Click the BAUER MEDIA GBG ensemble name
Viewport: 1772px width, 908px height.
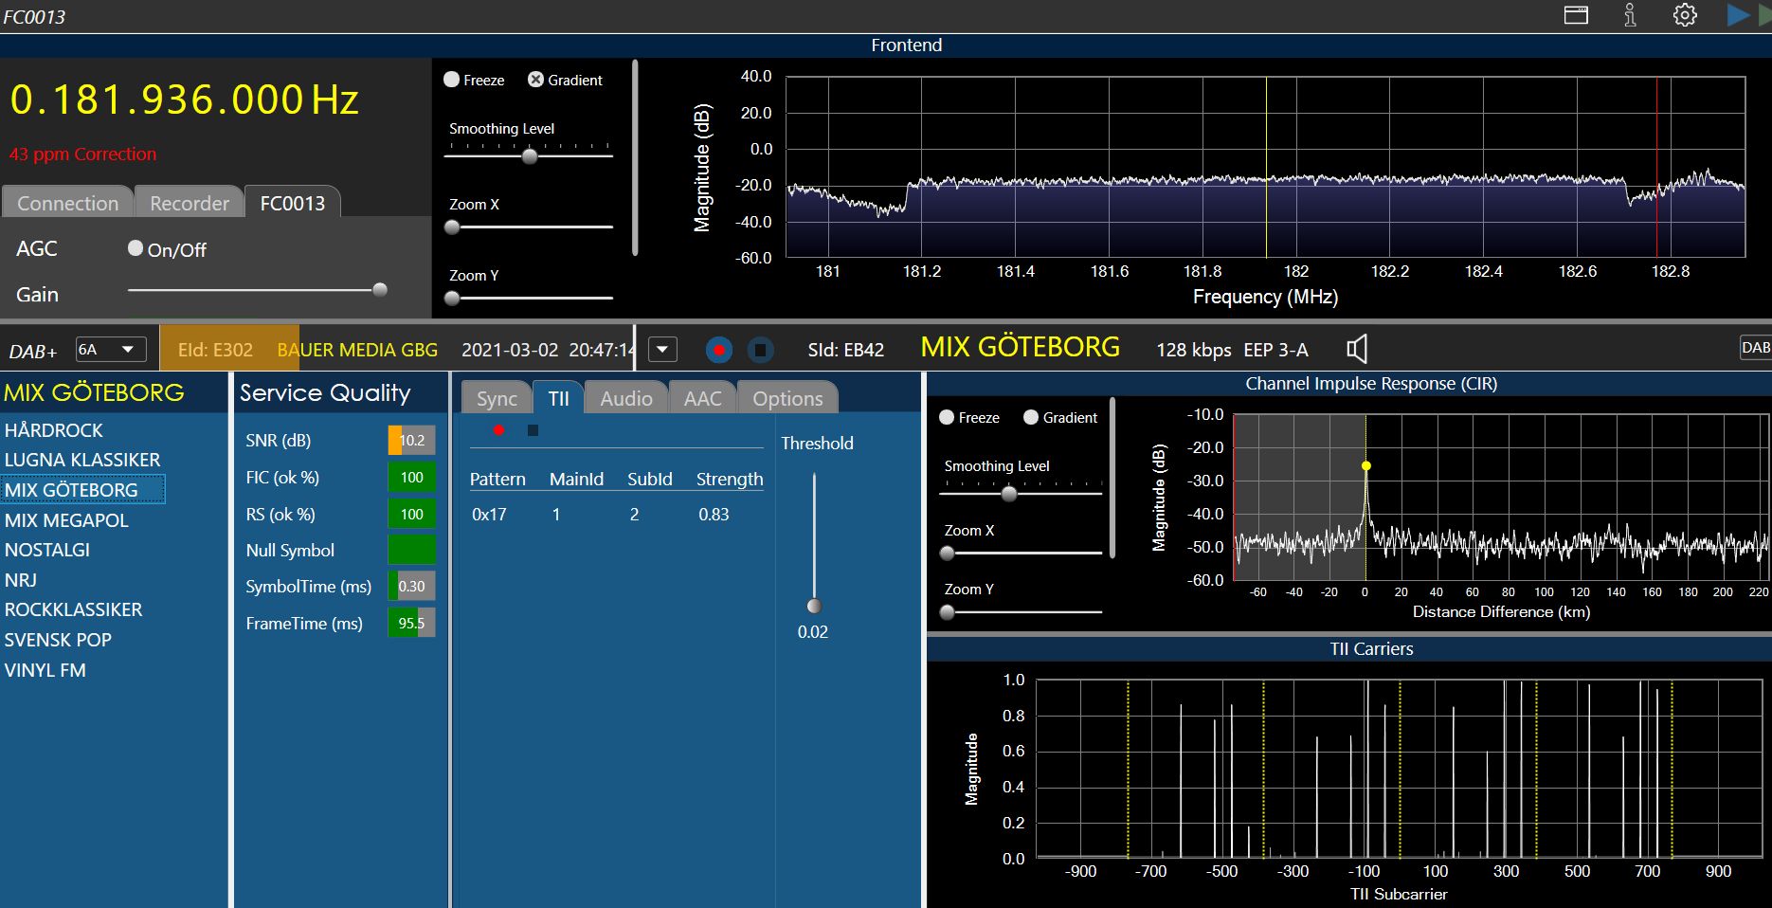click(357, 350)
